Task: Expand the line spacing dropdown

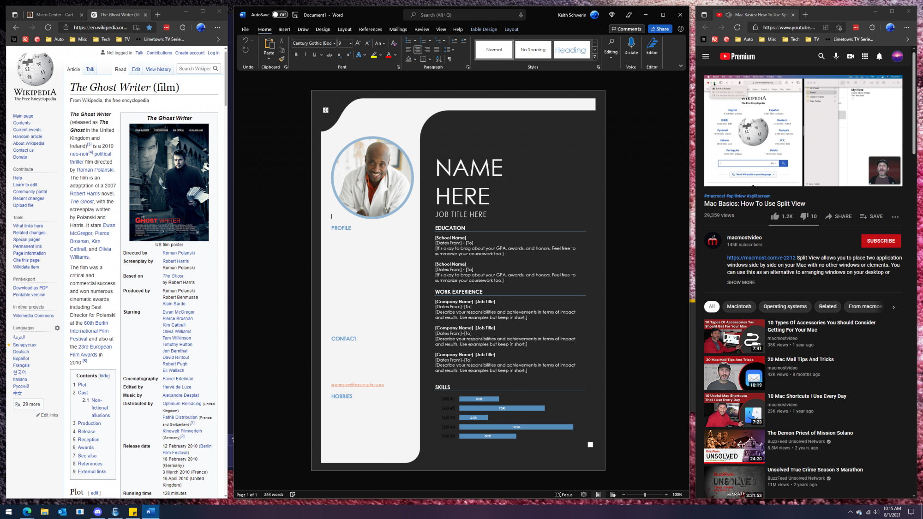Action: 453,50
